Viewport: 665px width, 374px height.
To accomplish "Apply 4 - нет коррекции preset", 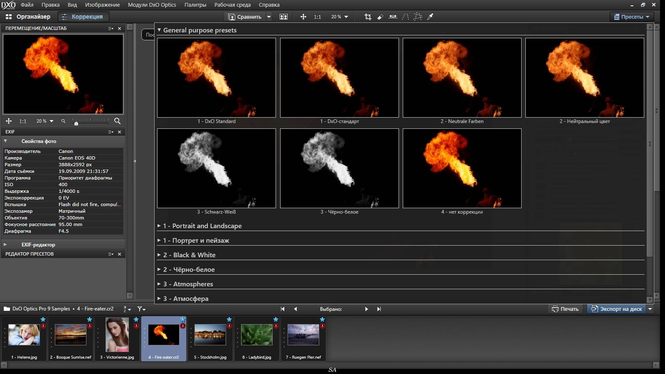I will (462, 168).
